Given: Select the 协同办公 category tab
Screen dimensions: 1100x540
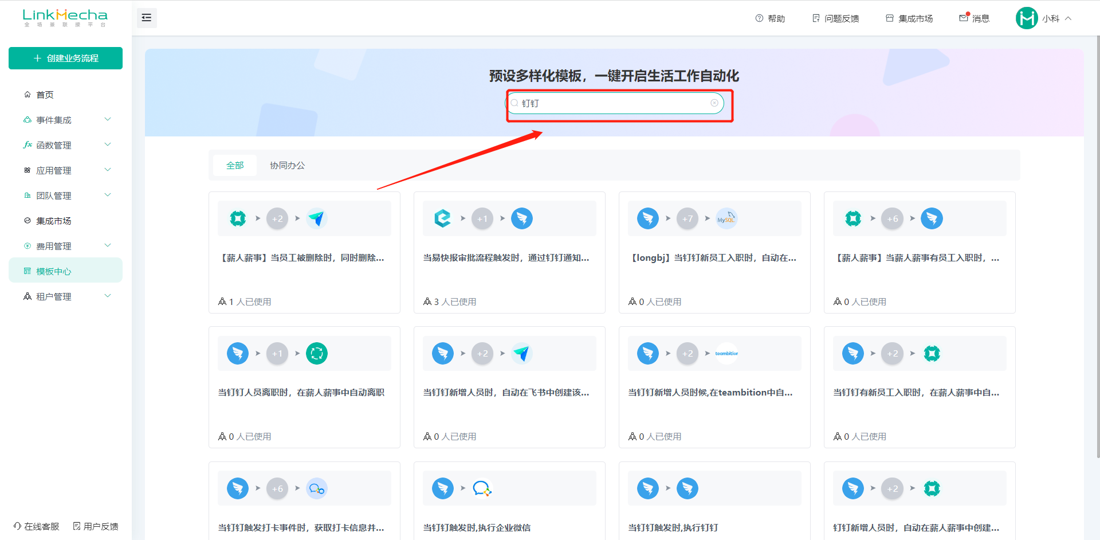Looking at the screenshot, I should (288, 165).
